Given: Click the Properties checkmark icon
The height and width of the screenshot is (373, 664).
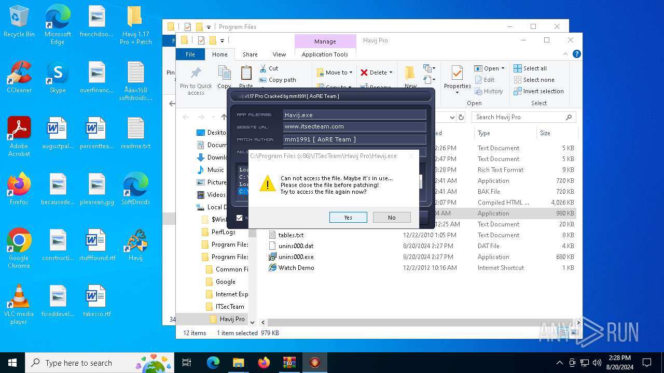Looking at the screenshot, I should (457, 73).
